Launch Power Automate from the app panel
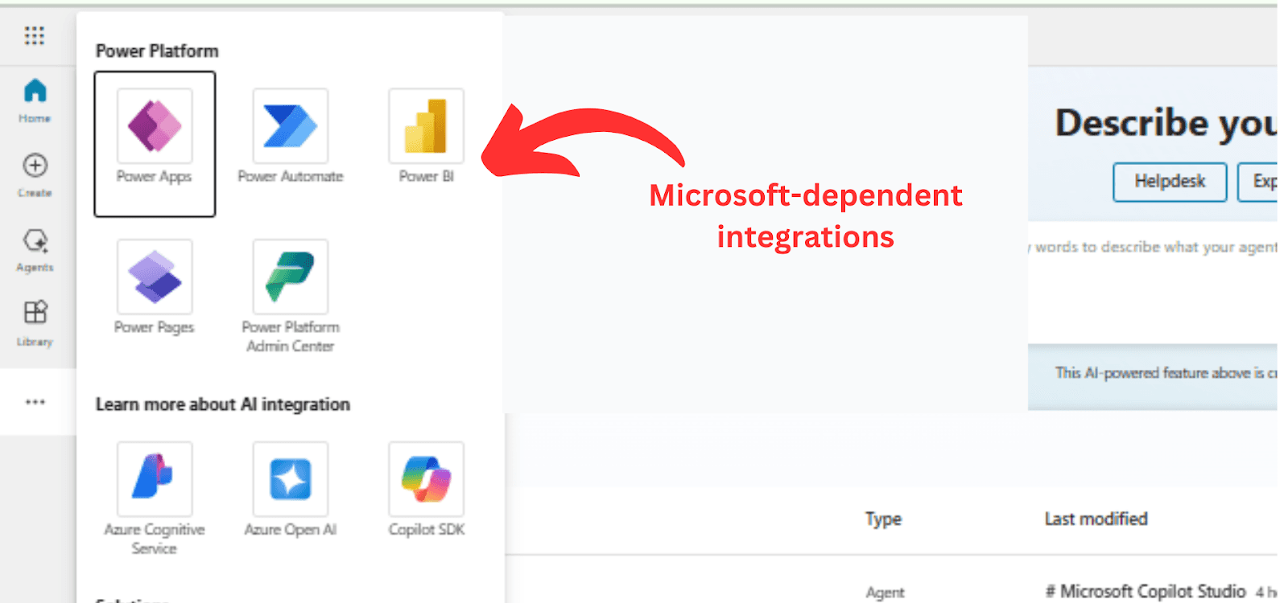 coord(291,137)
